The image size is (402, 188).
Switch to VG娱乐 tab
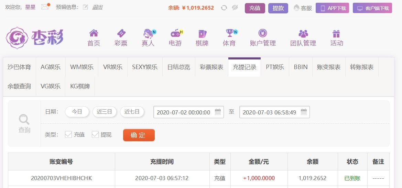pos(51,86)
